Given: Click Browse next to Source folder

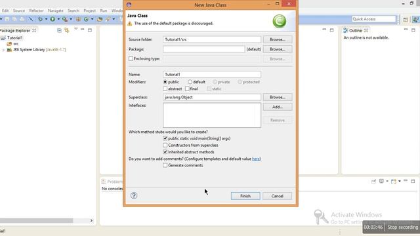Looking at the screenshot, I should tap(277, 39).
